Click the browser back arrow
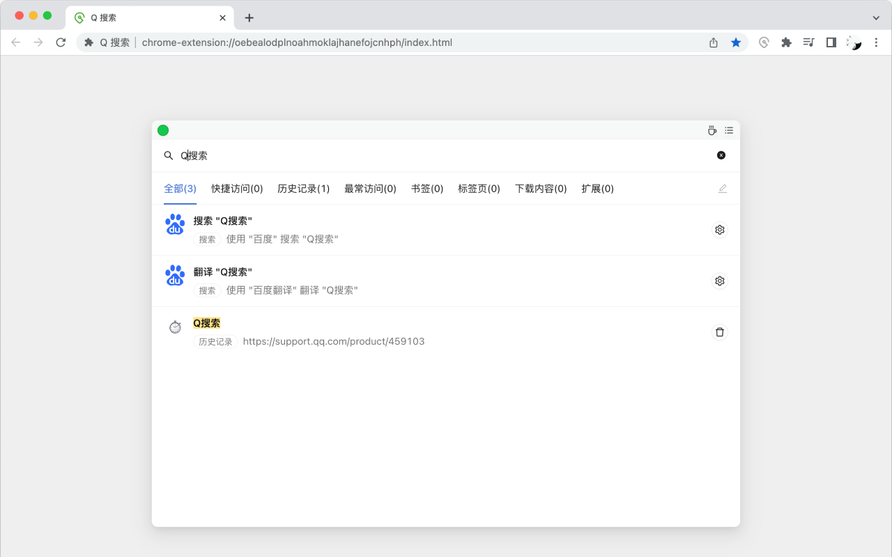 [x=16, y=42]
